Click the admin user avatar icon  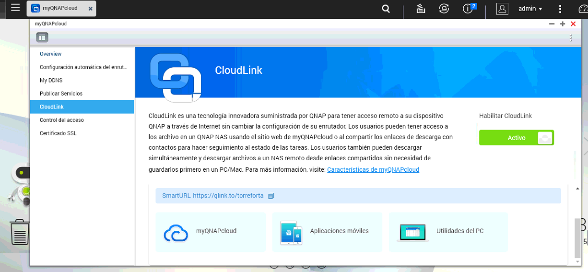(x=502, y=9)
